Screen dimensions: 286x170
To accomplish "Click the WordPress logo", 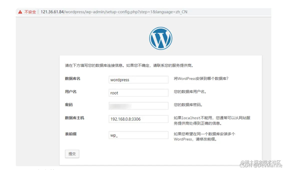I will point(161,38).
